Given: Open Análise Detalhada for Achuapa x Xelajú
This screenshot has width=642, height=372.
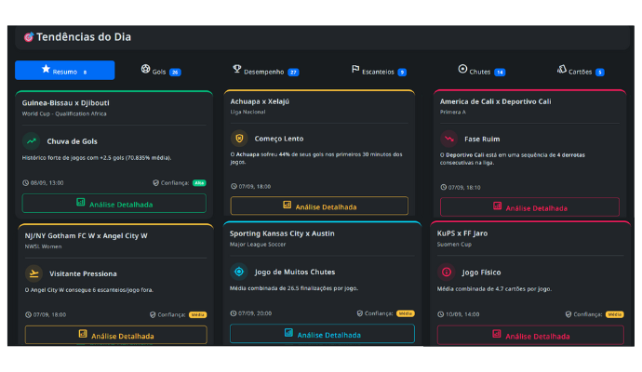Looking at the screenshot, I should 320,206.
